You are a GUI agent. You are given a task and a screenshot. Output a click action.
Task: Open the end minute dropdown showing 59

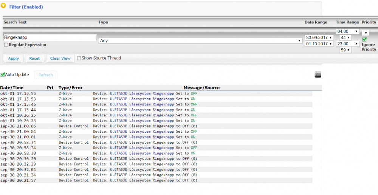[x=345, y=50]
